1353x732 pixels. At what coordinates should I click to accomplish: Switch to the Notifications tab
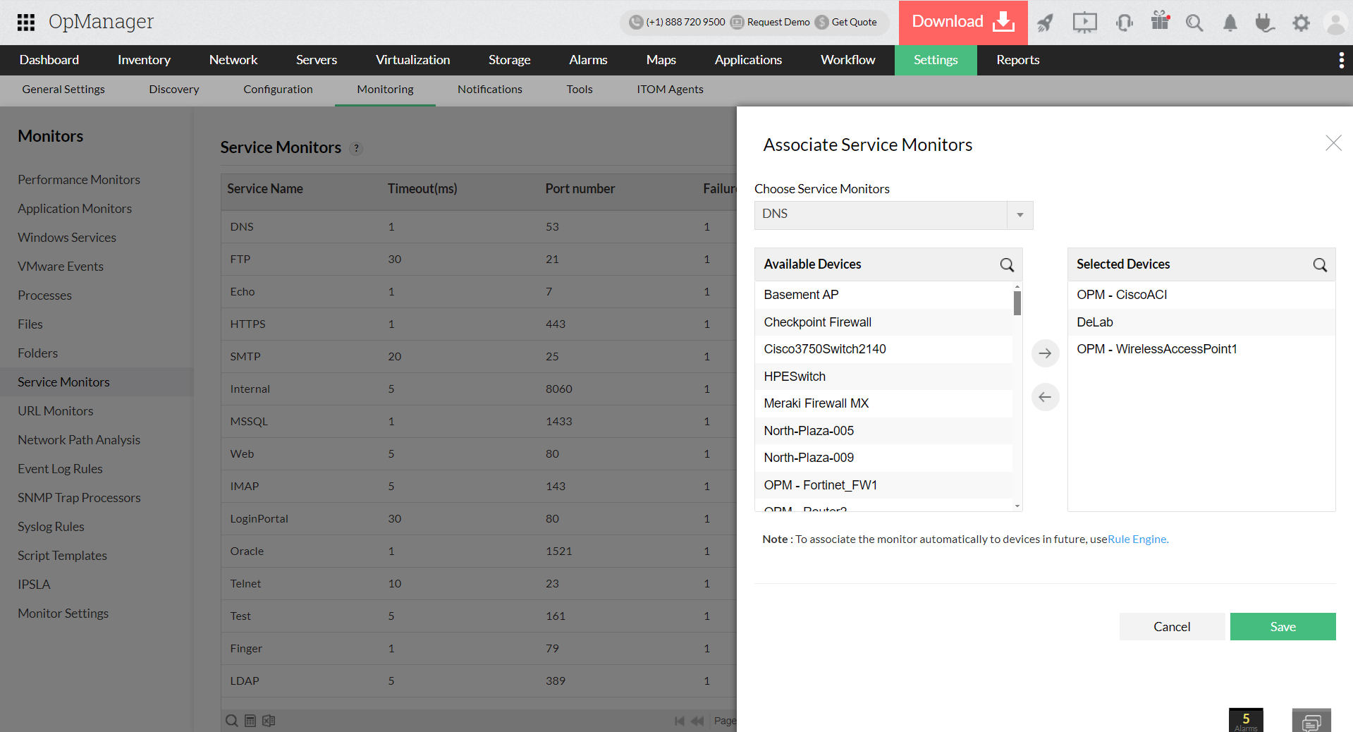[x=489, y=90]
